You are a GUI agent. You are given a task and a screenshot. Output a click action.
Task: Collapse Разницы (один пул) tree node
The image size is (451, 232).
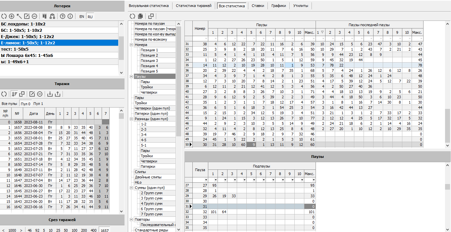pos(131,119)
